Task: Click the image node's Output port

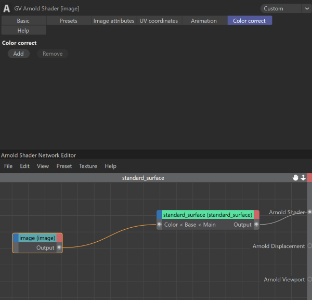Action: tap(59, 247)
